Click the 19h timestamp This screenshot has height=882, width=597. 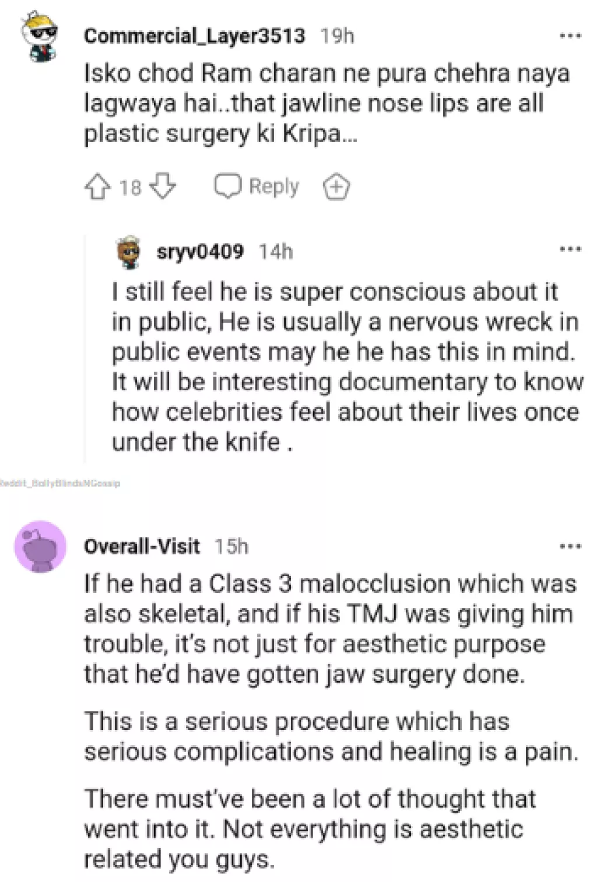337,35
